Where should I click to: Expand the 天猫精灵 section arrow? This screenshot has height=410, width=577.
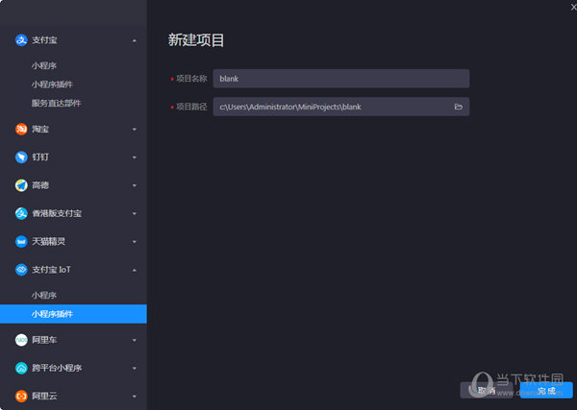[135, 242]
